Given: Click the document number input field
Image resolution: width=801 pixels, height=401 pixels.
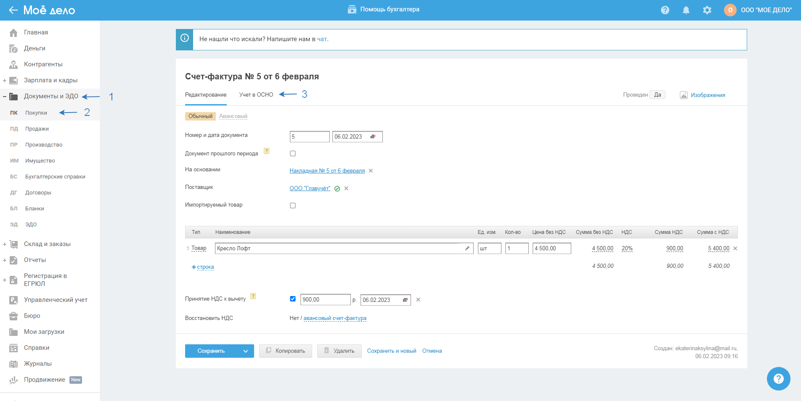Looking at the screenshot, I should tap(309, 137).
